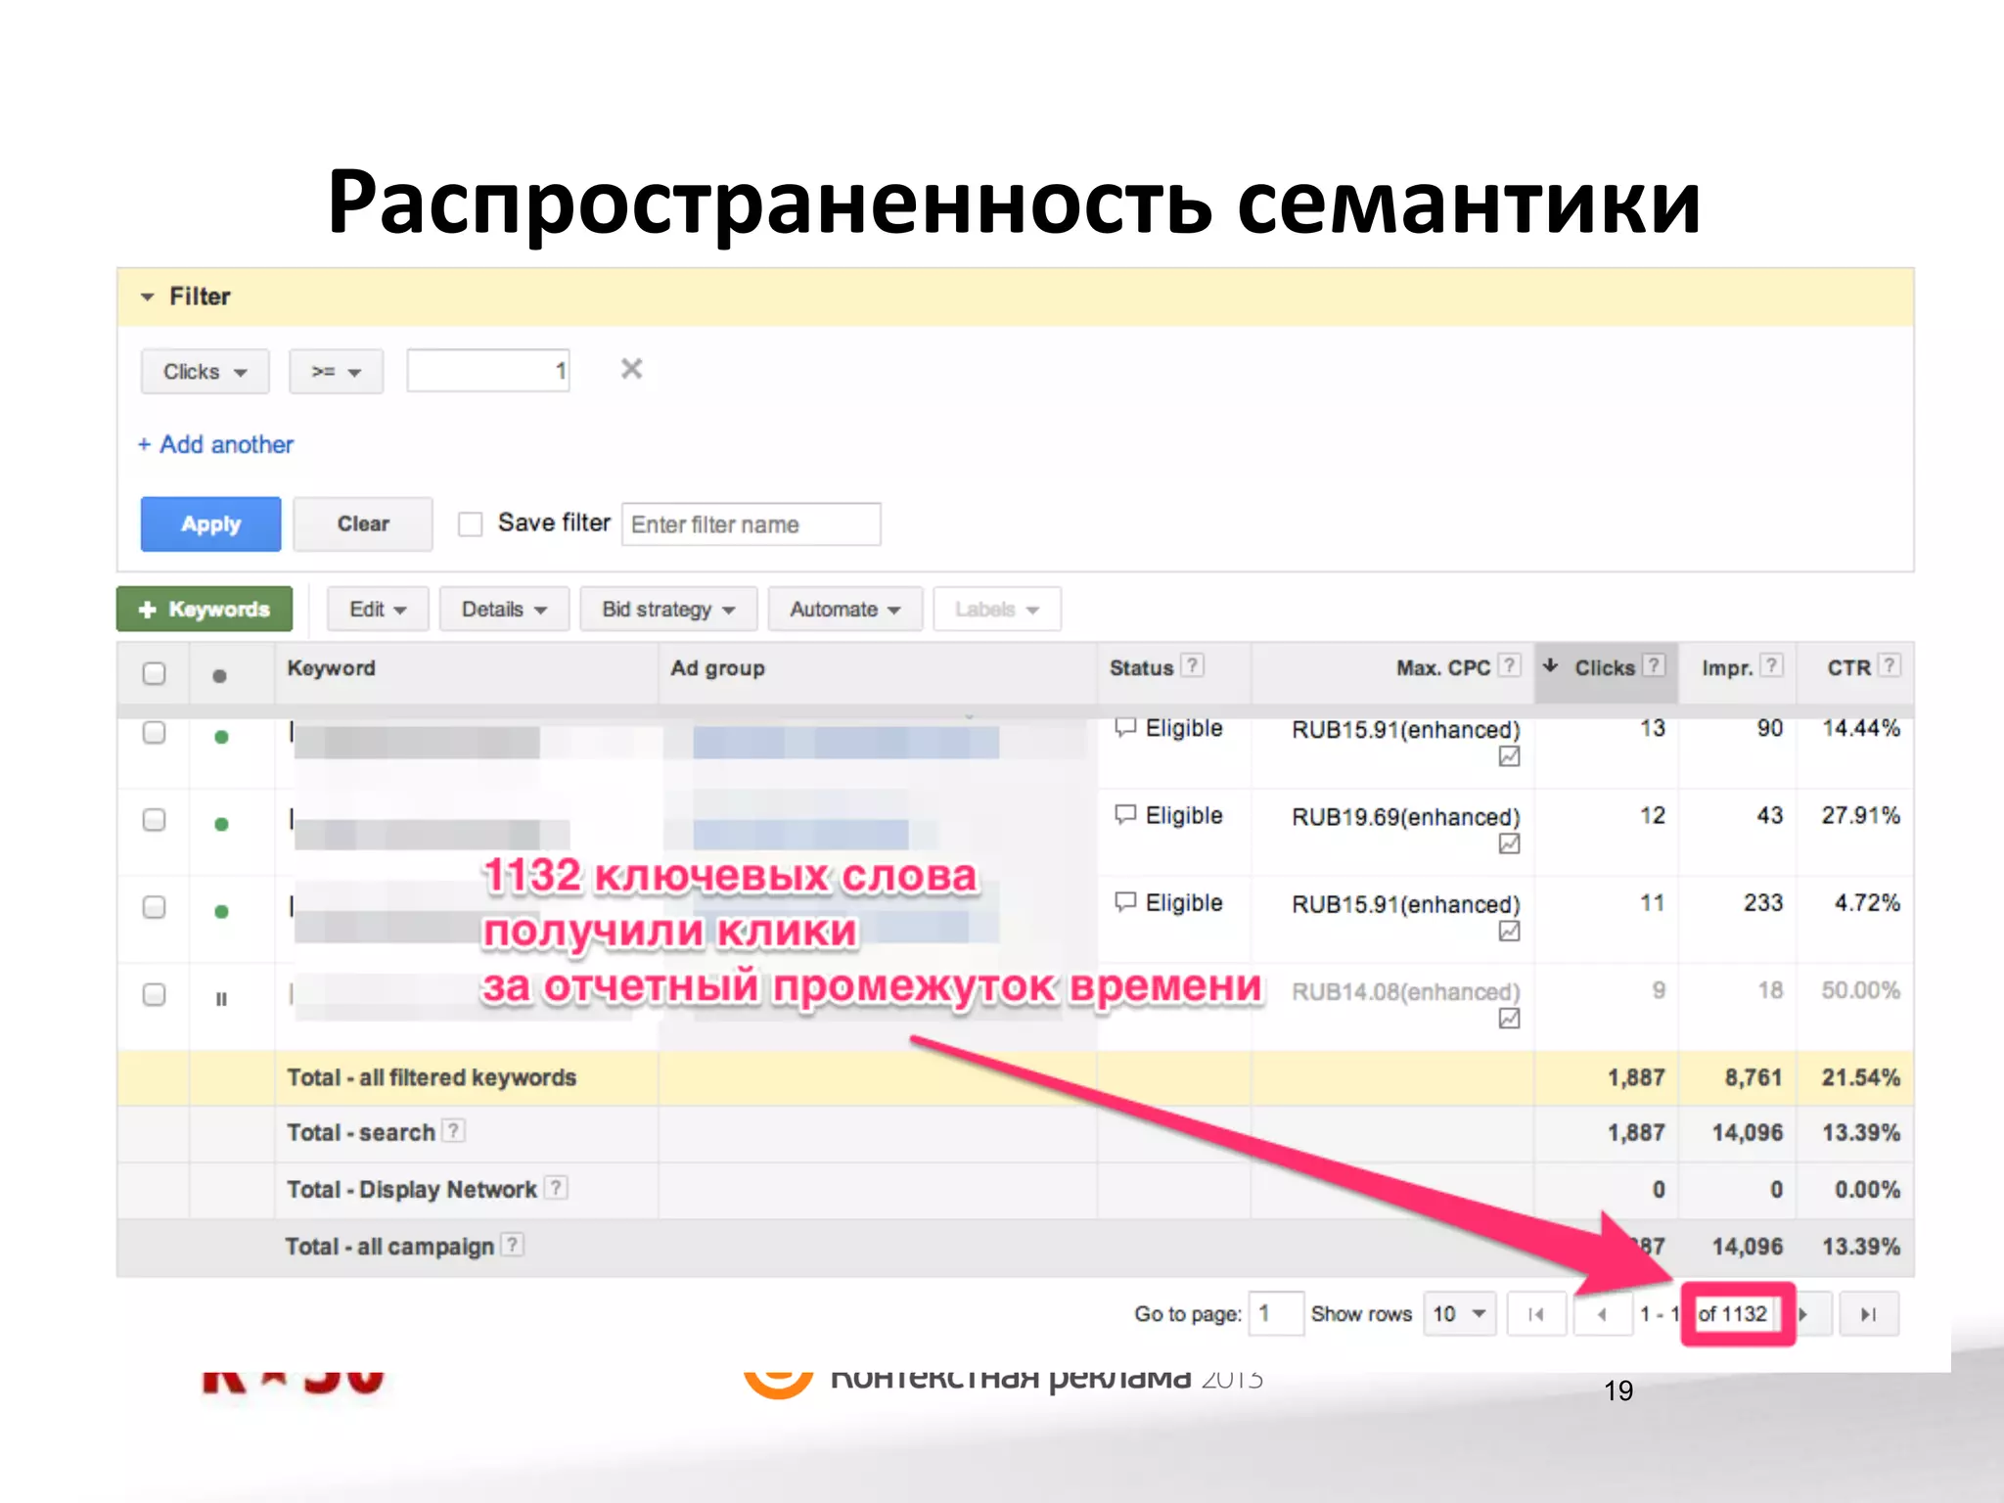The height and width of the screenshot is (1503, 2004).
Task: Click green status dot in 11-clicks row
Action: coord(221,911)
